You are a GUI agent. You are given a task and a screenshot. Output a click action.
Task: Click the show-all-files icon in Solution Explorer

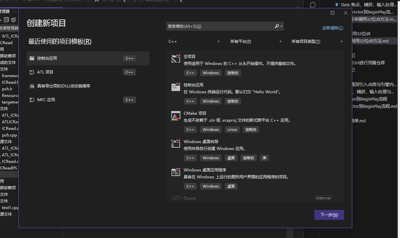click(13, 20)
